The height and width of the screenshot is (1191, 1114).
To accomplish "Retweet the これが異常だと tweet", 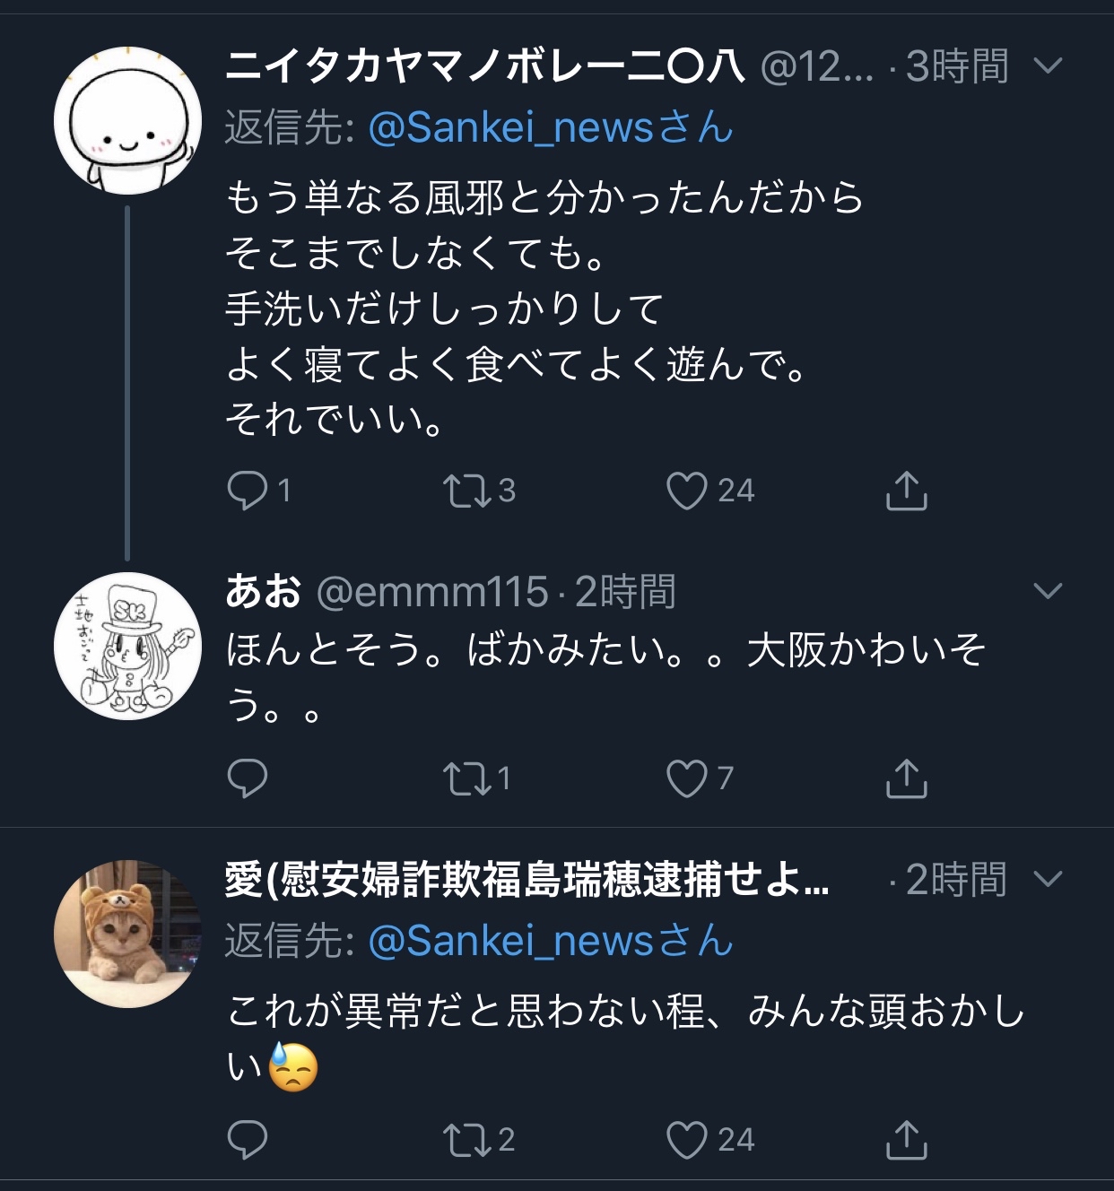I will (x=466, y=1140).
